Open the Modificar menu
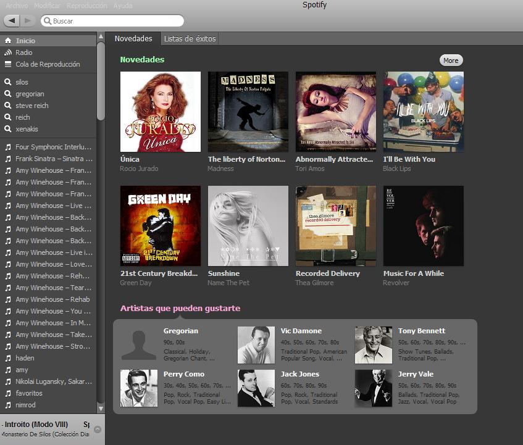Image resolution: width=523 pixels, height=445 pixels. (47, 6)
